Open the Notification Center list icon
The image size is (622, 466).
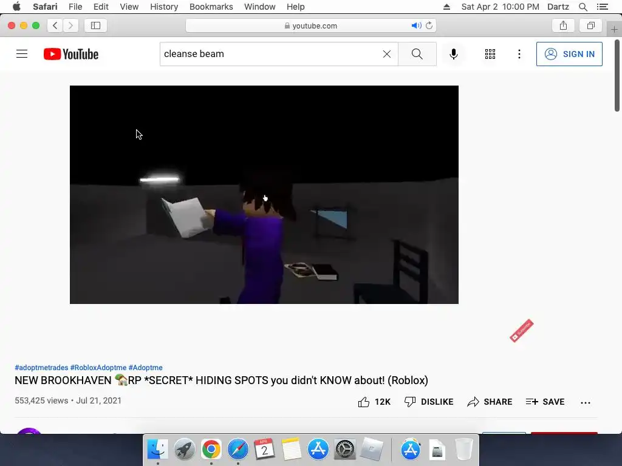click(603, 7)
